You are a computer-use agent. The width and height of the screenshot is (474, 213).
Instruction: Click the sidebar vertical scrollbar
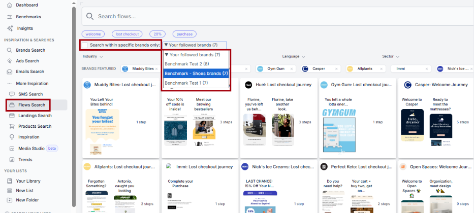click(x=74, y=106)
